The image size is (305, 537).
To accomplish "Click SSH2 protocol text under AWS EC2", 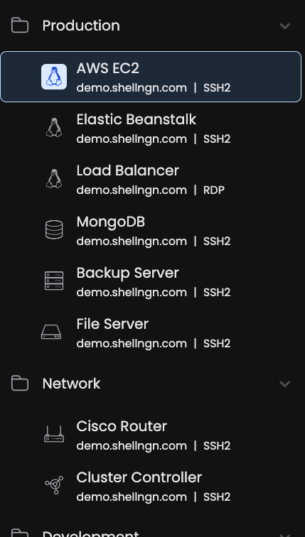I will tap(217, 87).
